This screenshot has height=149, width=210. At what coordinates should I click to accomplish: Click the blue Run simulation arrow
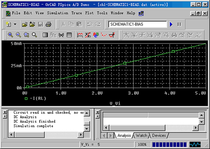pyautogui.click(x=171, y=24)
